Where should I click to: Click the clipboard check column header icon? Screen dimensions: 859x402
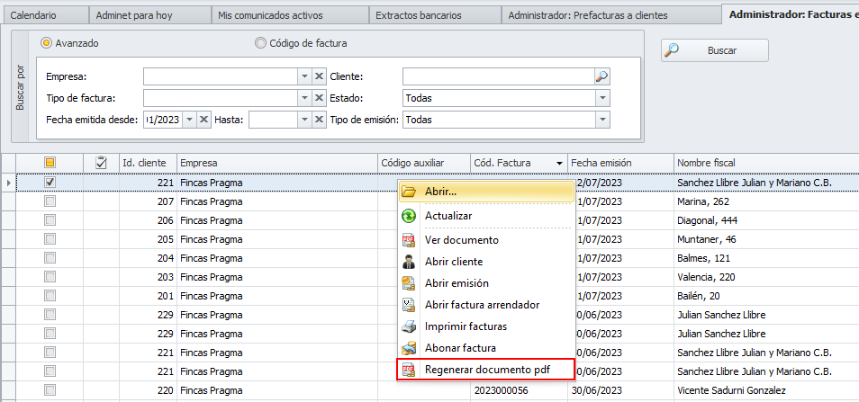pyautogui.click(x=101, y=163)
